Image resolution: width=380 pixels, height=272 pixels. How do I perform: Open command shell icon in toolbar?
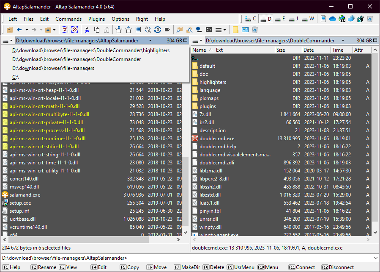(x=209, y=30)
